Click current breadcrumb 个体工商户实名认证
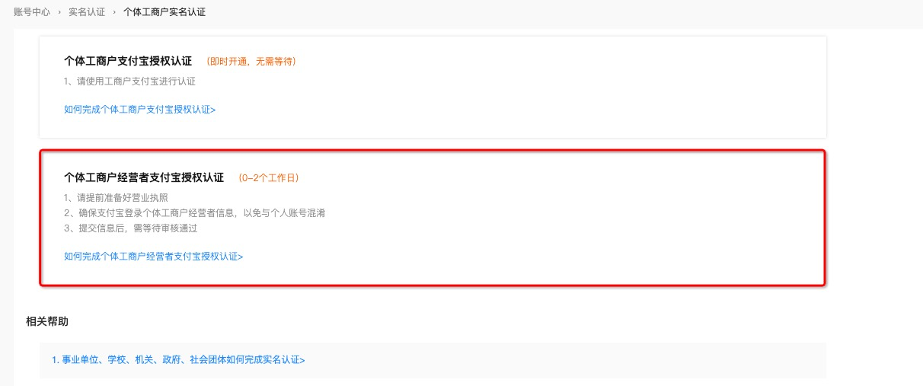The width and height of the screenshot is (923, 386). click(x=164, y=12)
